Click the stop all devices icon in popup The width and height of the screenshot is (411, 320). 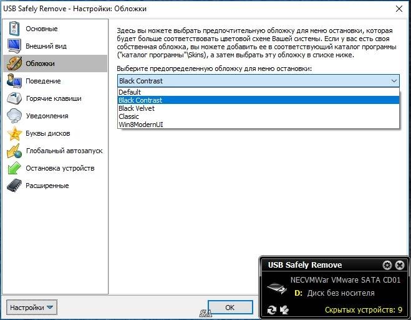click(x=284, y=310)
